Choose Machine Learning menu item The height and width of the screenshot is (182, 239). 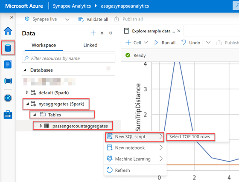[x=134, y=159]
